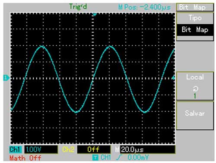
Task: Click the Ch2 channel label
Action: coord(68,150)
